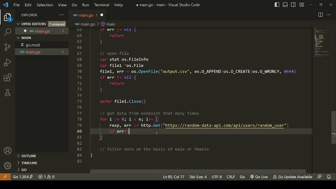
Task: Open the Explorer view in activity bar
Action: [x=7, y=17]
